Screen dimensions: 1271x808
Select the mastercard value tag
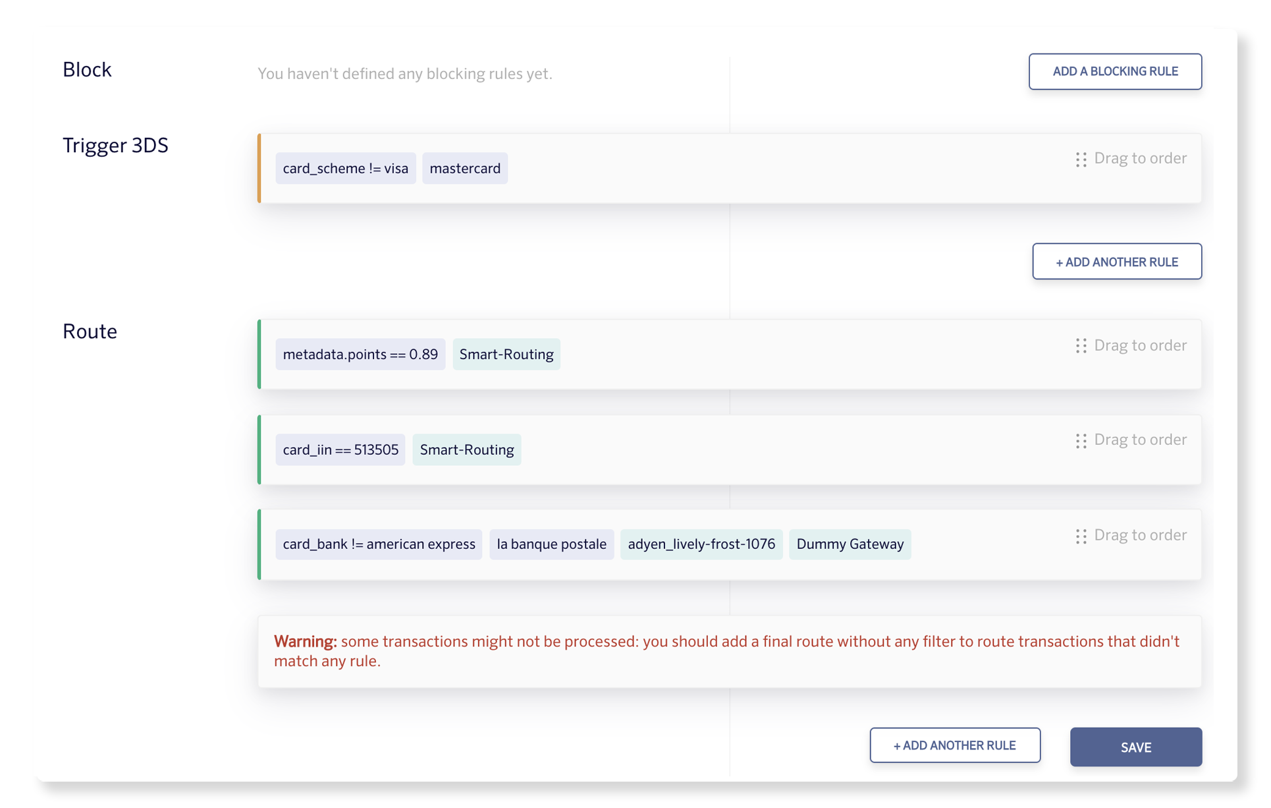pos(464,168)
